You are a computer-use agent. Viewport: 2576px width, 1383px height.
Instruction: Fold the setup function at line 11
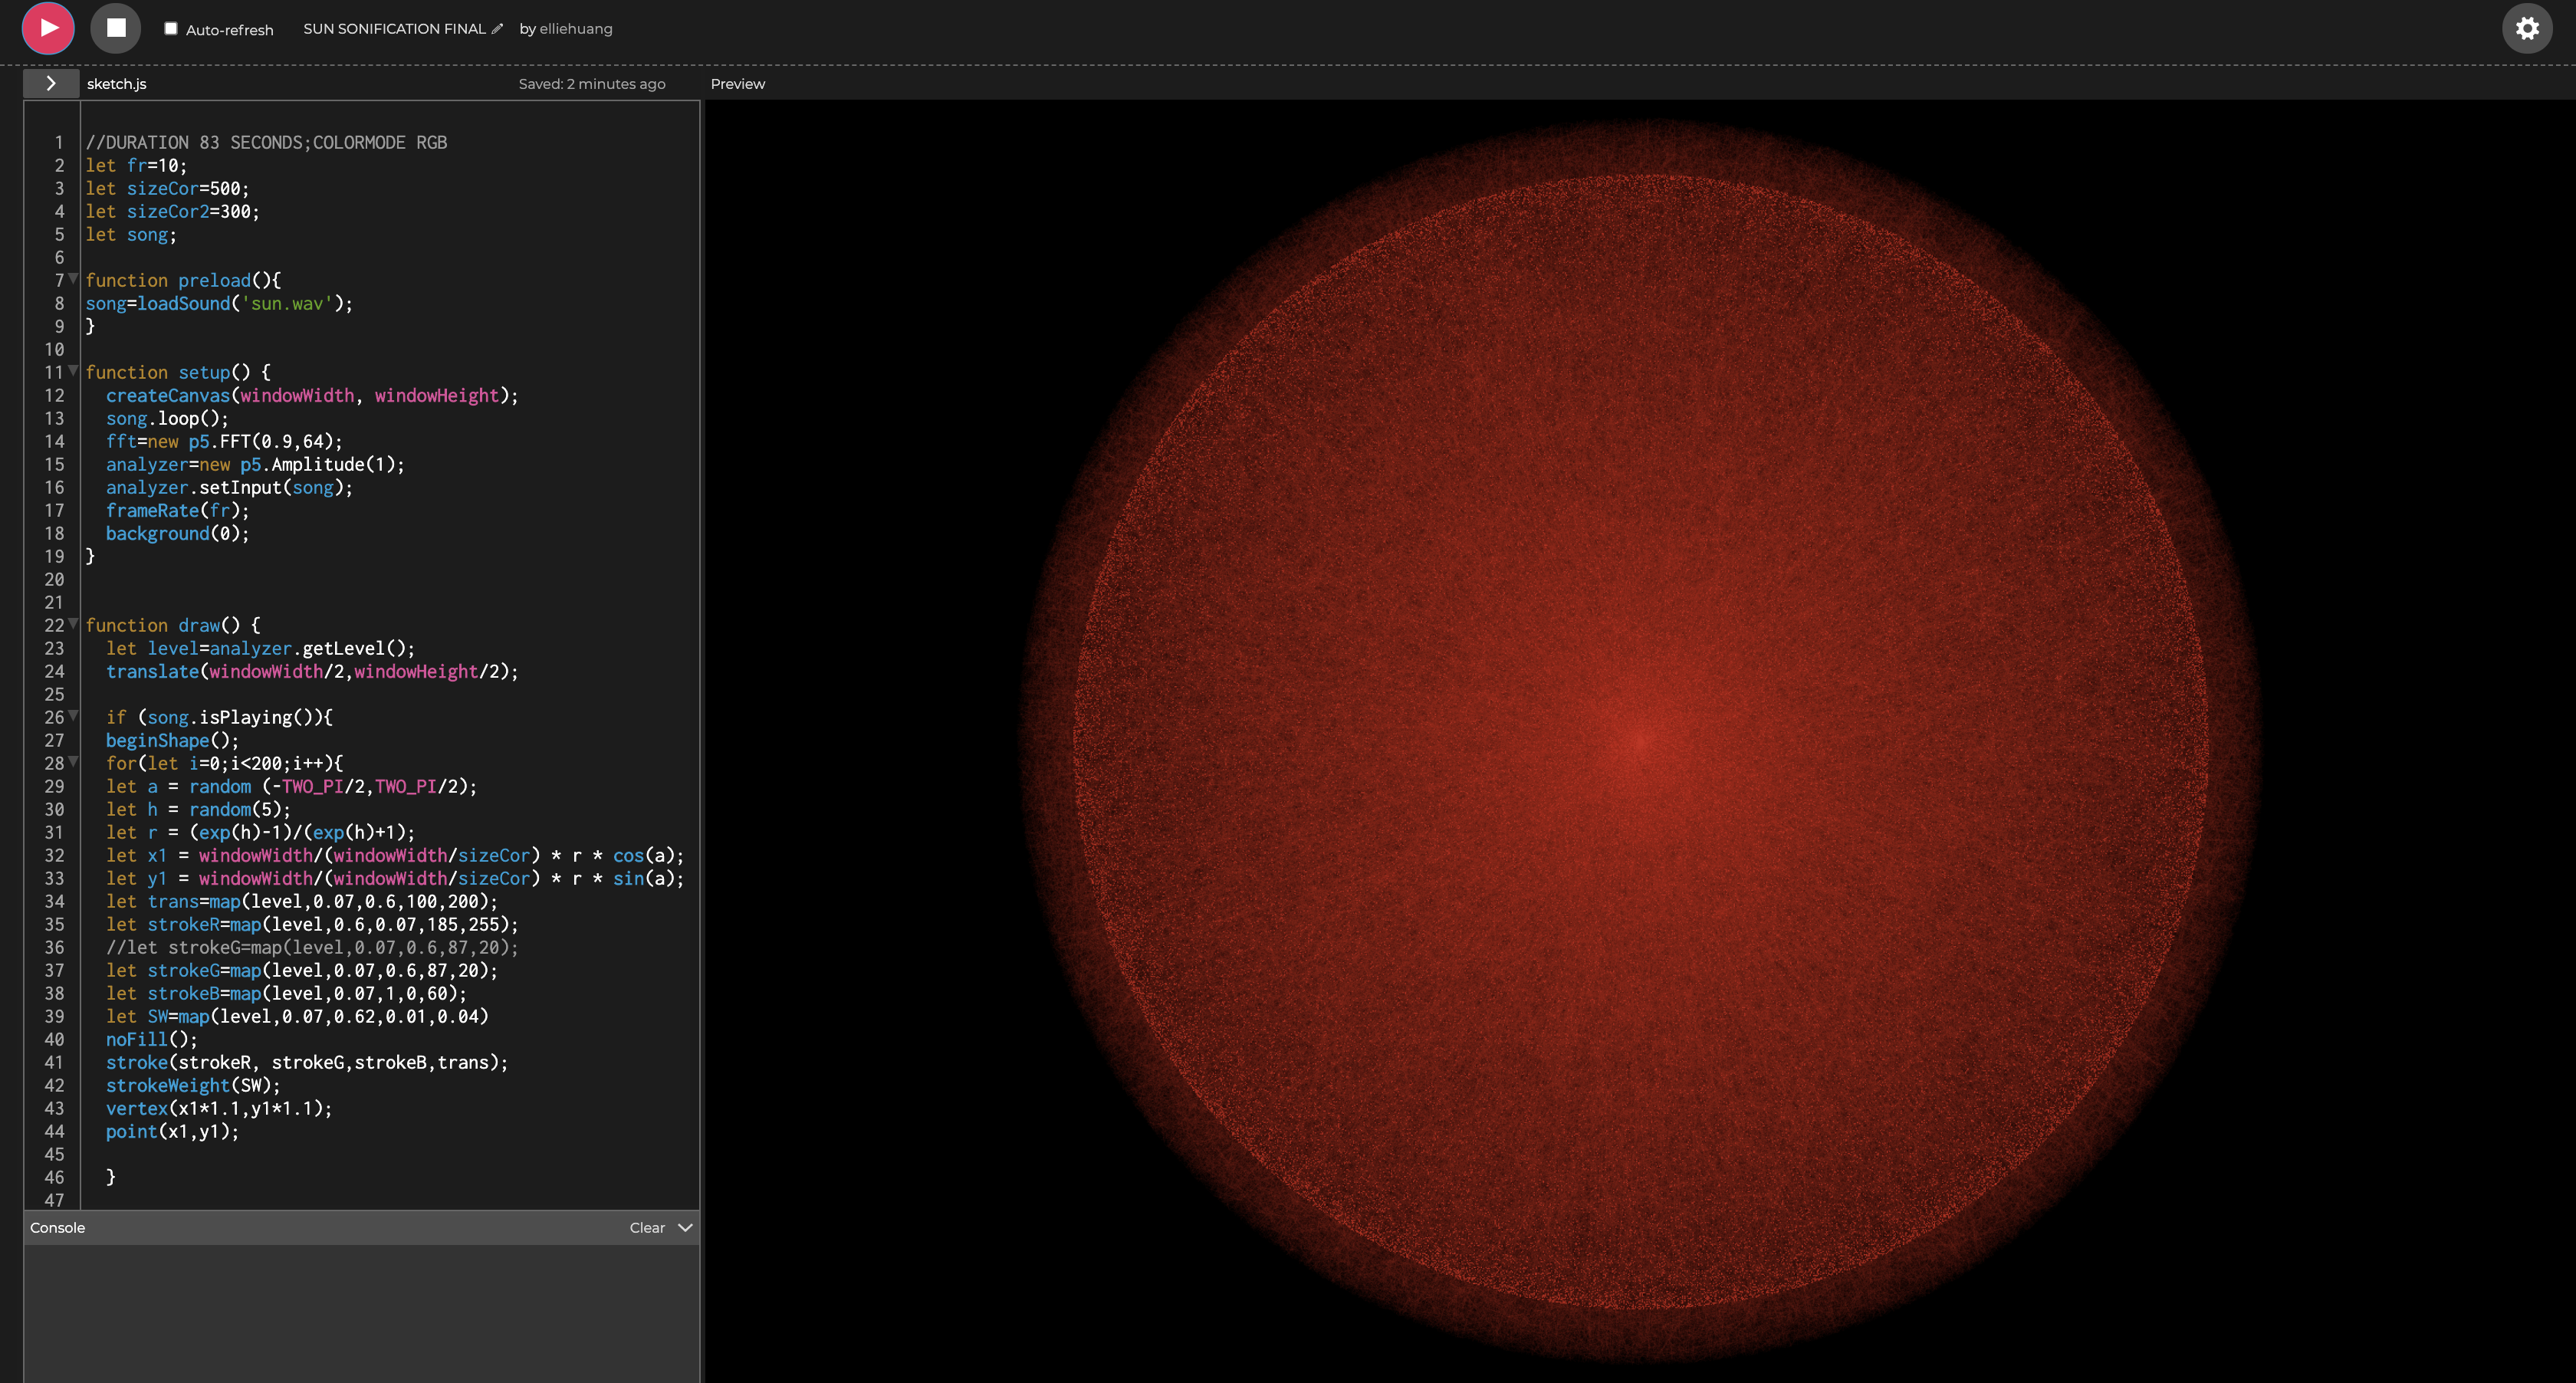[73, 371]
